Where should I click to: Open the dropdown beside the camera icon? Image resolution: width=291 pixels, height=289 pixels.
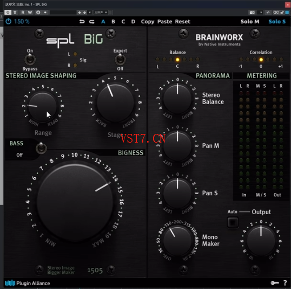(261, 12)
